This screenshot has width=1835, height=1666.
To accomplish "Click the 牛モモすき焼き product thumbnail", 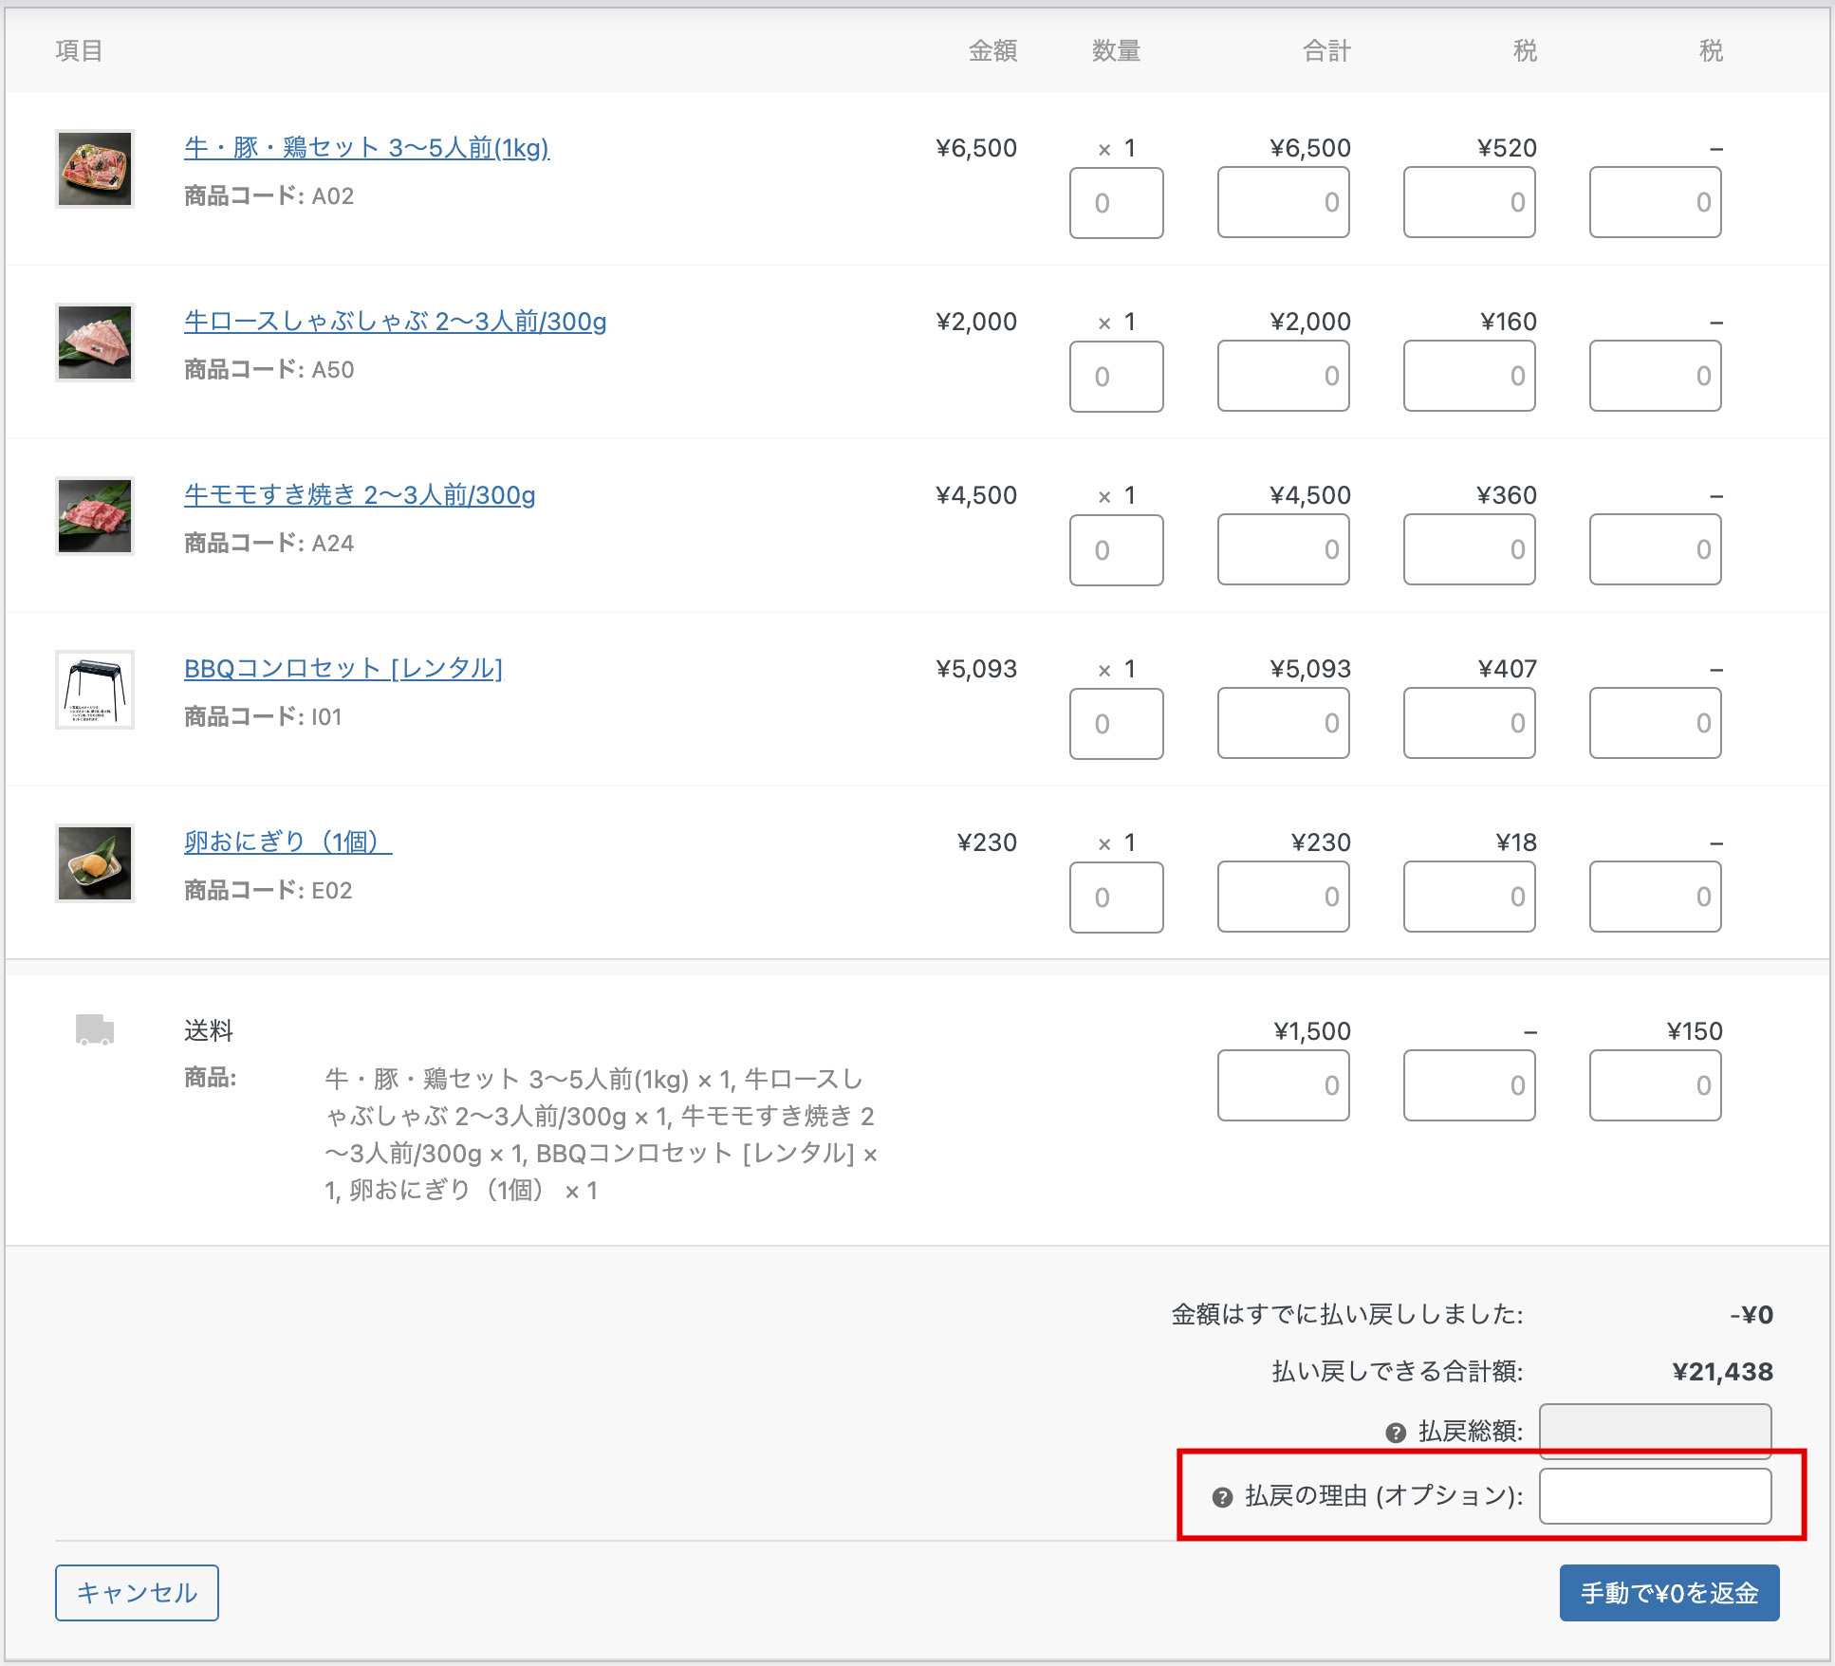I will (x=95, y=516).
